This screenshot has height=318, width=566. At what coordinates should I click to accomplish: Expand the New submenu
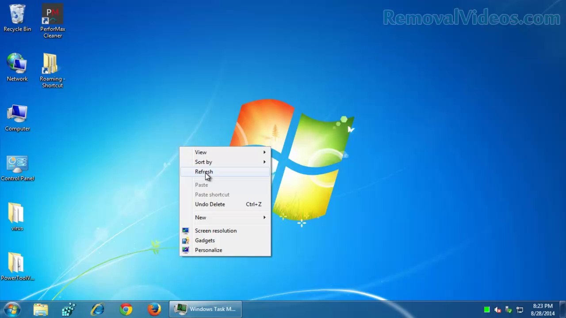[225, 218]
